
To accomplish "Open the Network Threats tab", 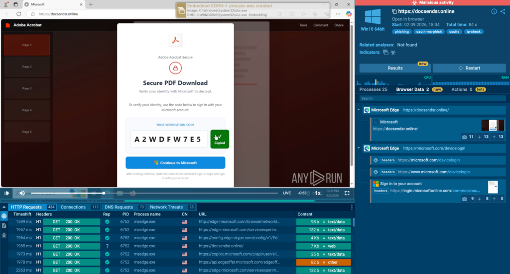I will click(172, 207).
